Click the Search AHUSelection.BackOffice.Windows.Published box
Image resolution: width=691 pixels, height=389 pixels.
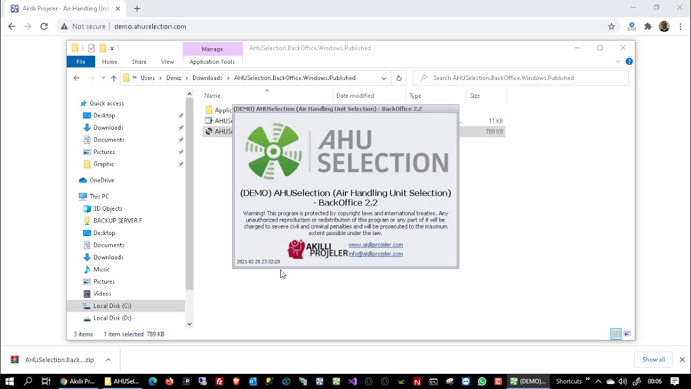521,78
